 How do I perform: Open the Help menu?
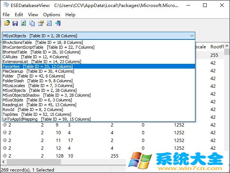point(70,15)
